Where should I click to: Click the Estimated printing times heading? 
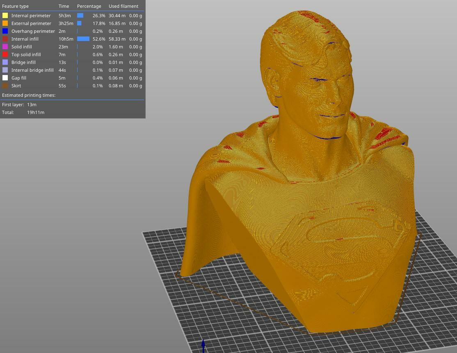29,95
